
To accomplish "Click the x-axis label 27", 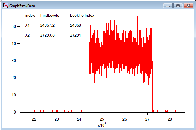I will pos(147,119).
